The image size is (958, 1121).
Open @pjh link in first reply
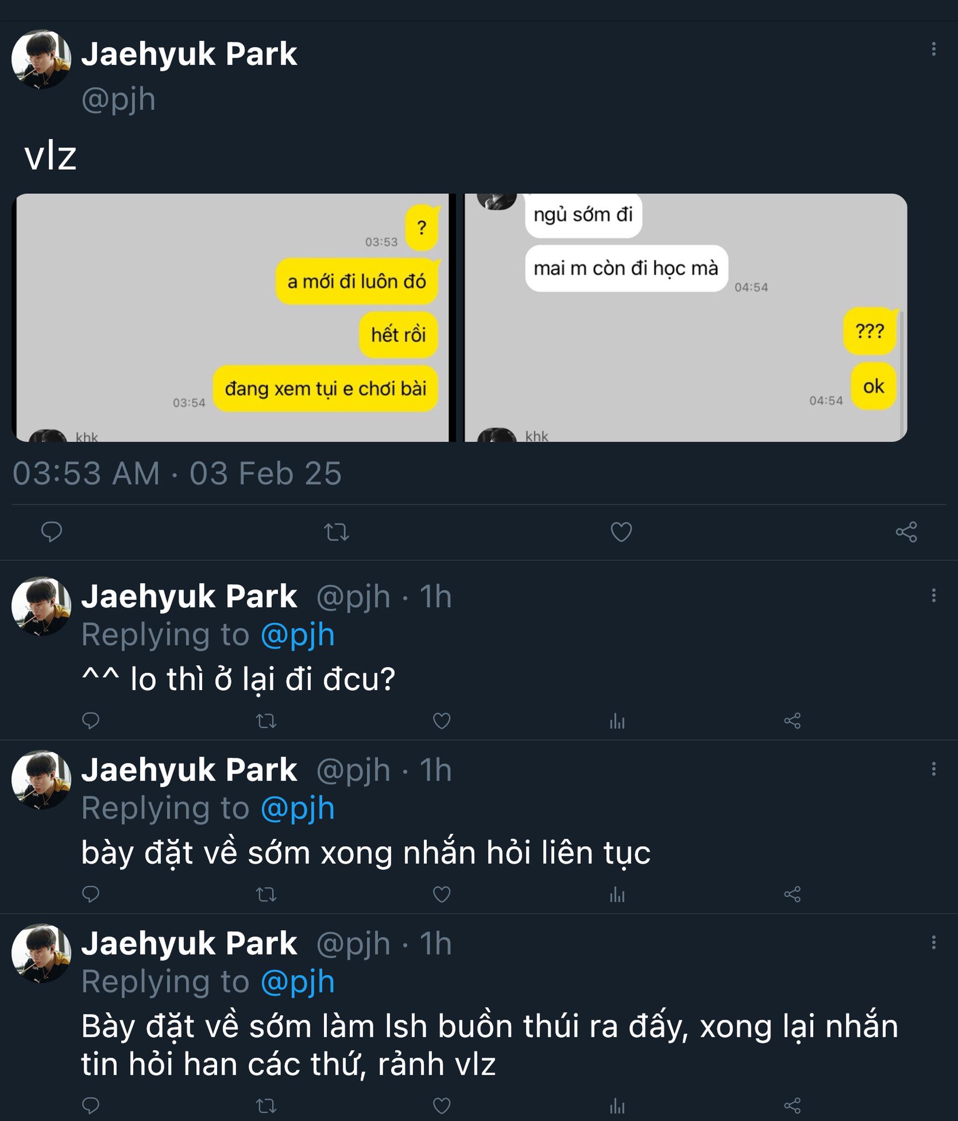point(298,635)
